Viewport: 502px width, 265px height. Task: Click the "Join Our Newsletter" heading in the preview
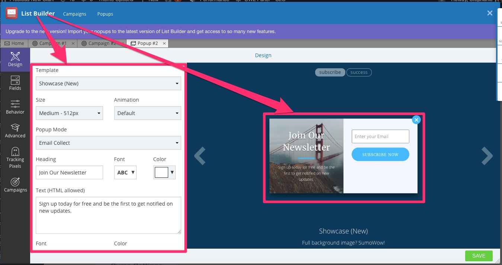(x=306, y=141)
